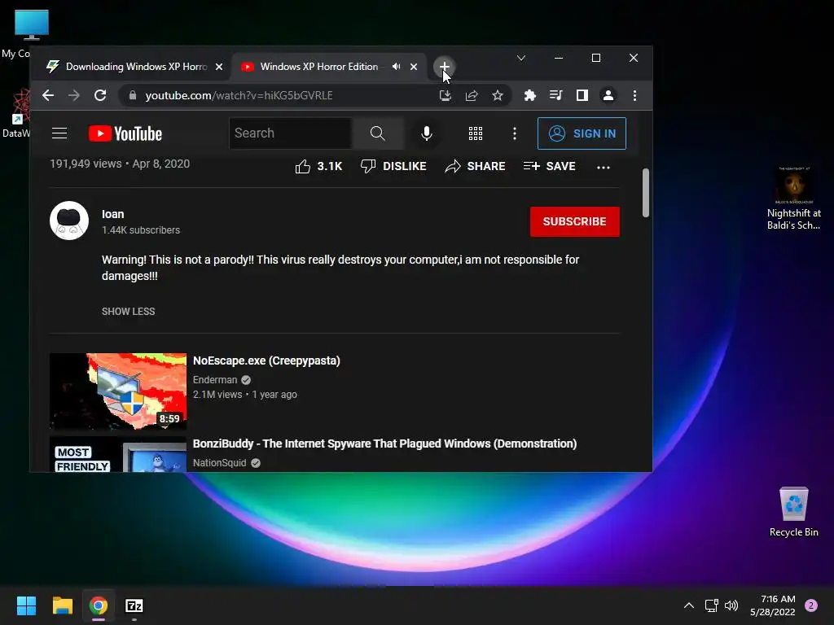Open YouTube hamburger guide menu
834x625 pixels.
pos(59,133)
